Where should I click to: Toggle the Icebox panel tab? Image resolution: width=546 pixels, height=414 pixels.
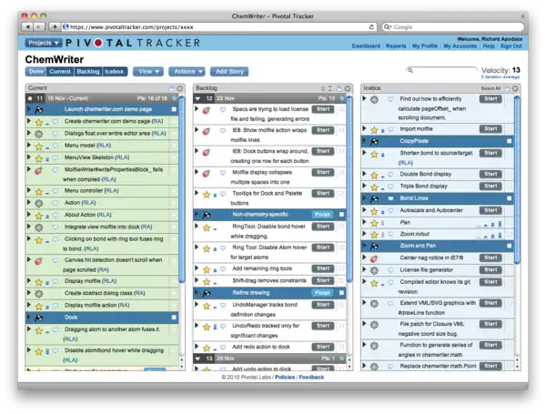click(114, 71)
